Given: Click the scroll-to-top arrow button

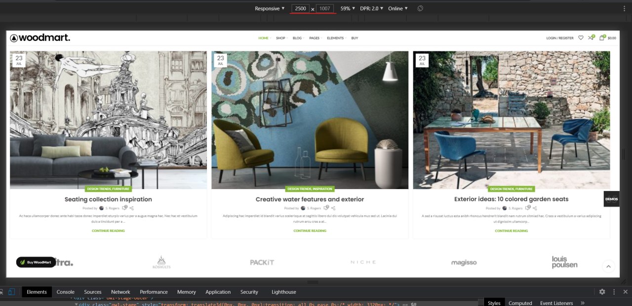Looking at the screenshot, I should tap(608, 267).
